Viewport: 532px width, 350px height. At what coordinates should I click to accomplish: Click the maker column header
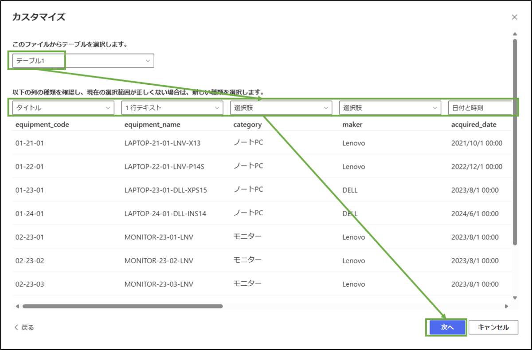352,125
